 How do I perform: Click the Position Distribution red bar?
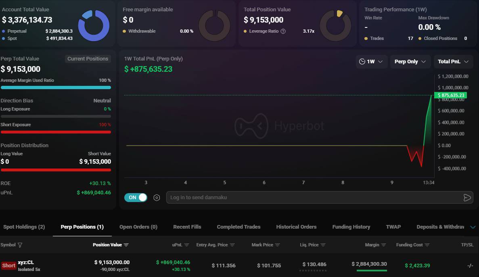56,170
